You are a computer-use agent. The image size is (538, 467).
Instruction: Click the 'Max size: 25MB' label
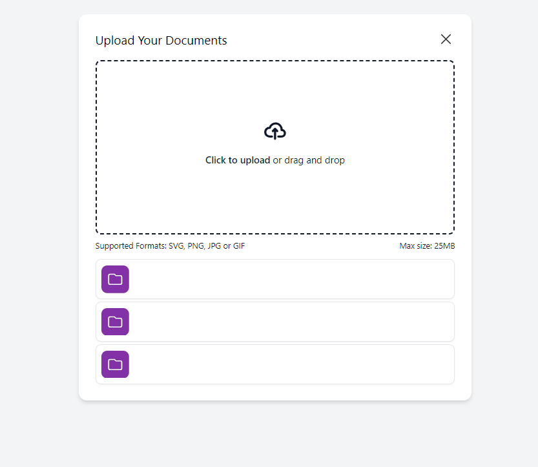(427, 246)
